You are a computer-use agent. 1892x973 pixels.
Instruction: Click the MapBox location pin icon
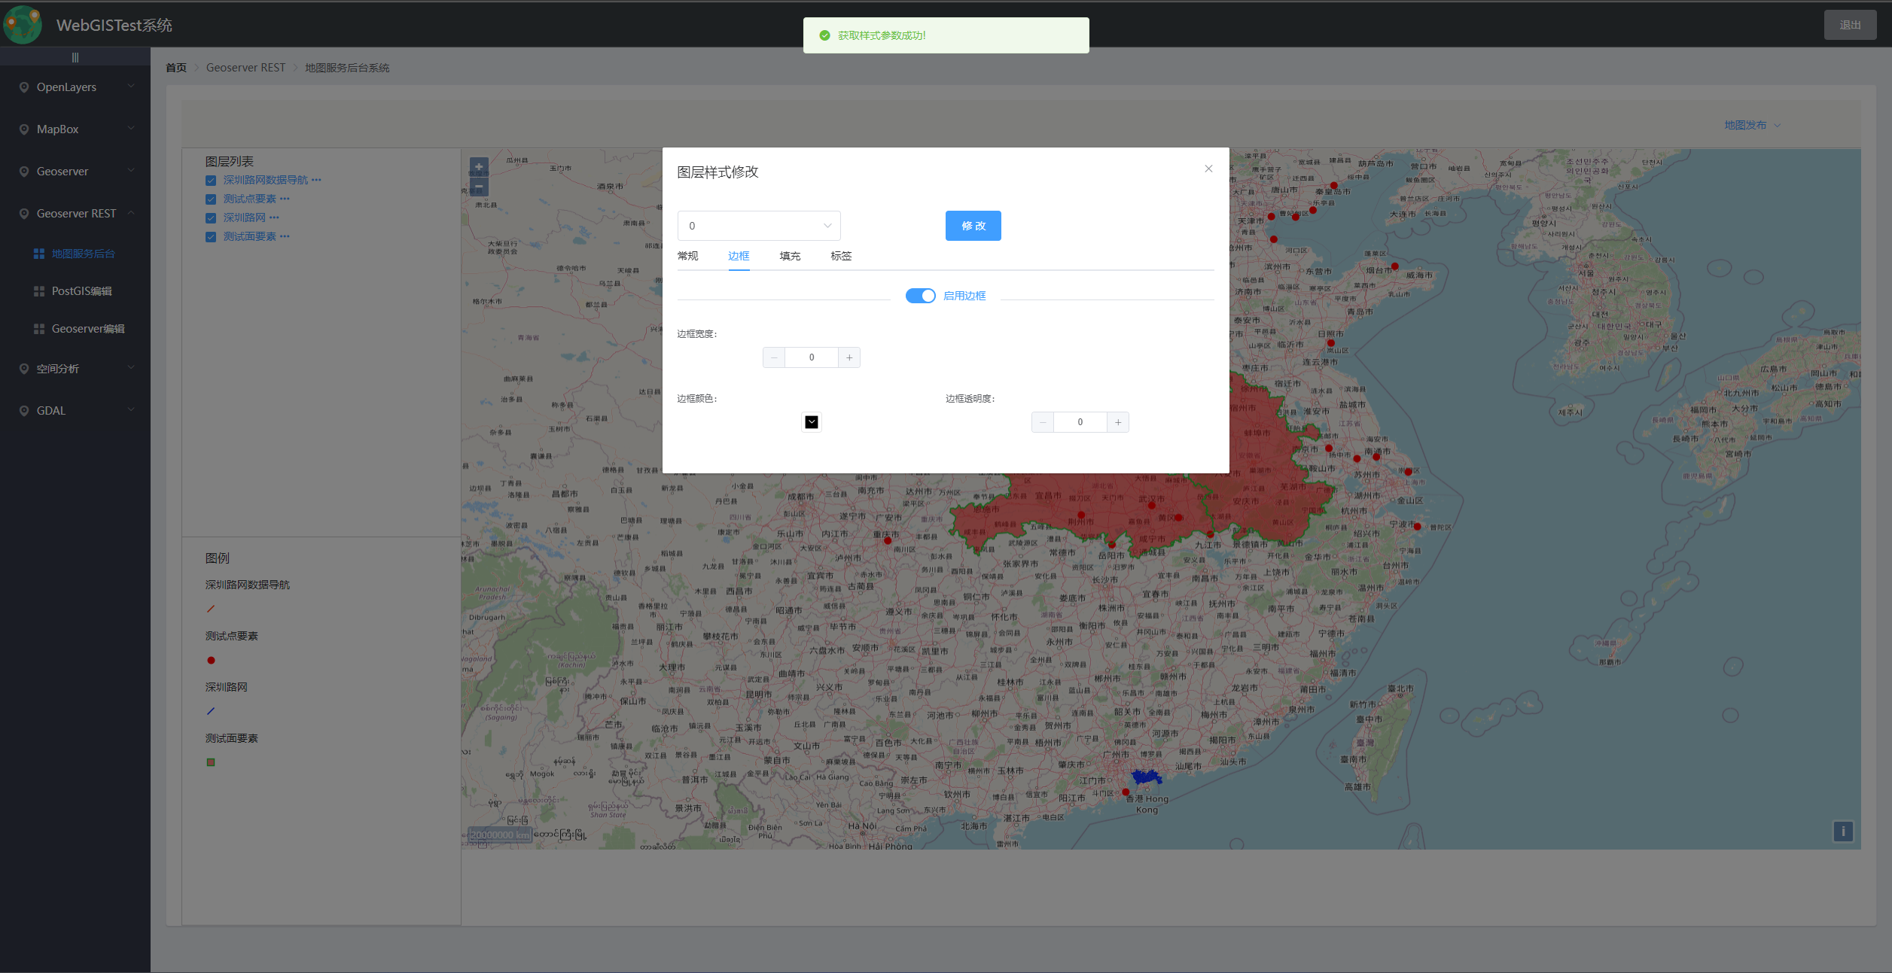tap(24, 129)
